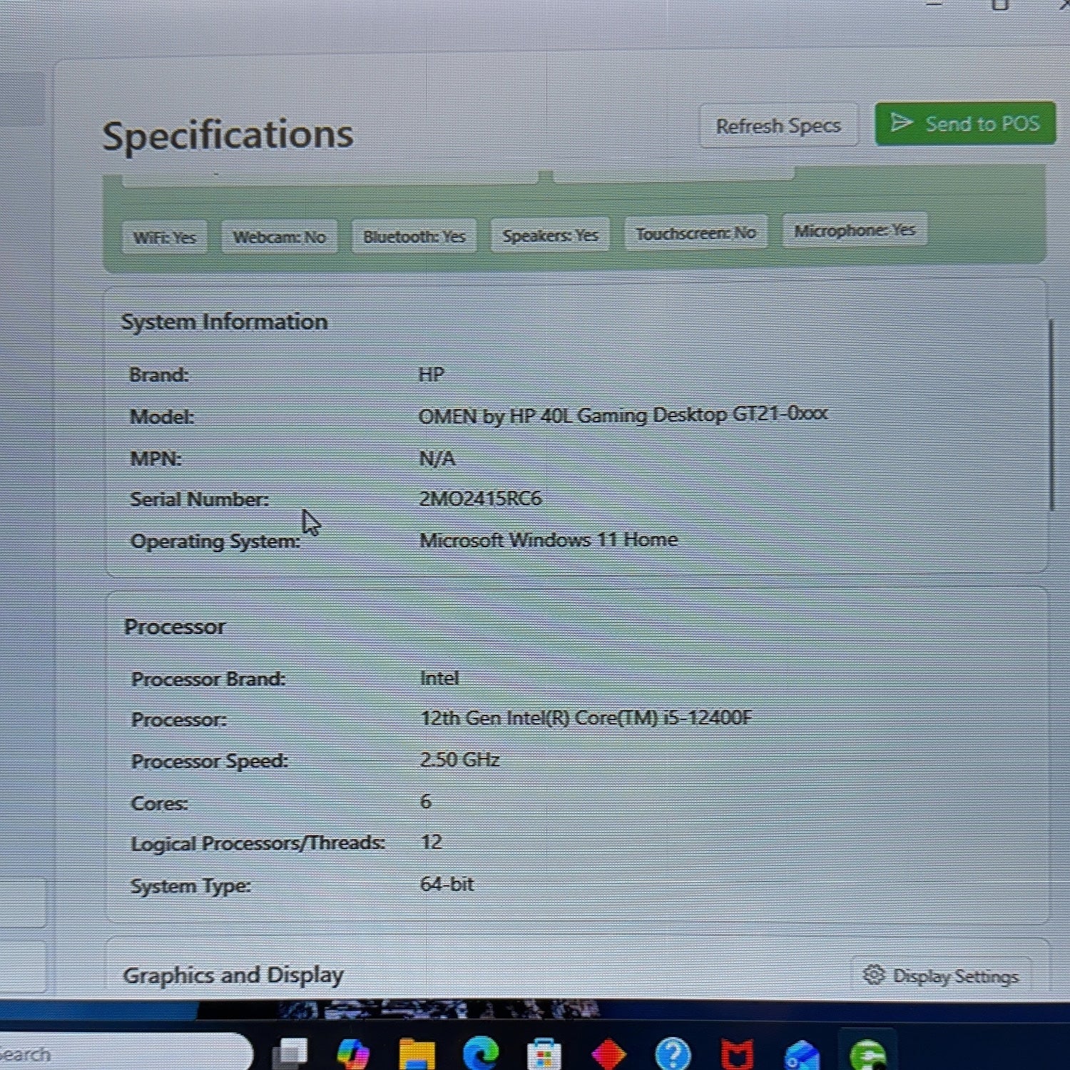
Task: Click the "Brand:" label
Action: pos(159,374)
